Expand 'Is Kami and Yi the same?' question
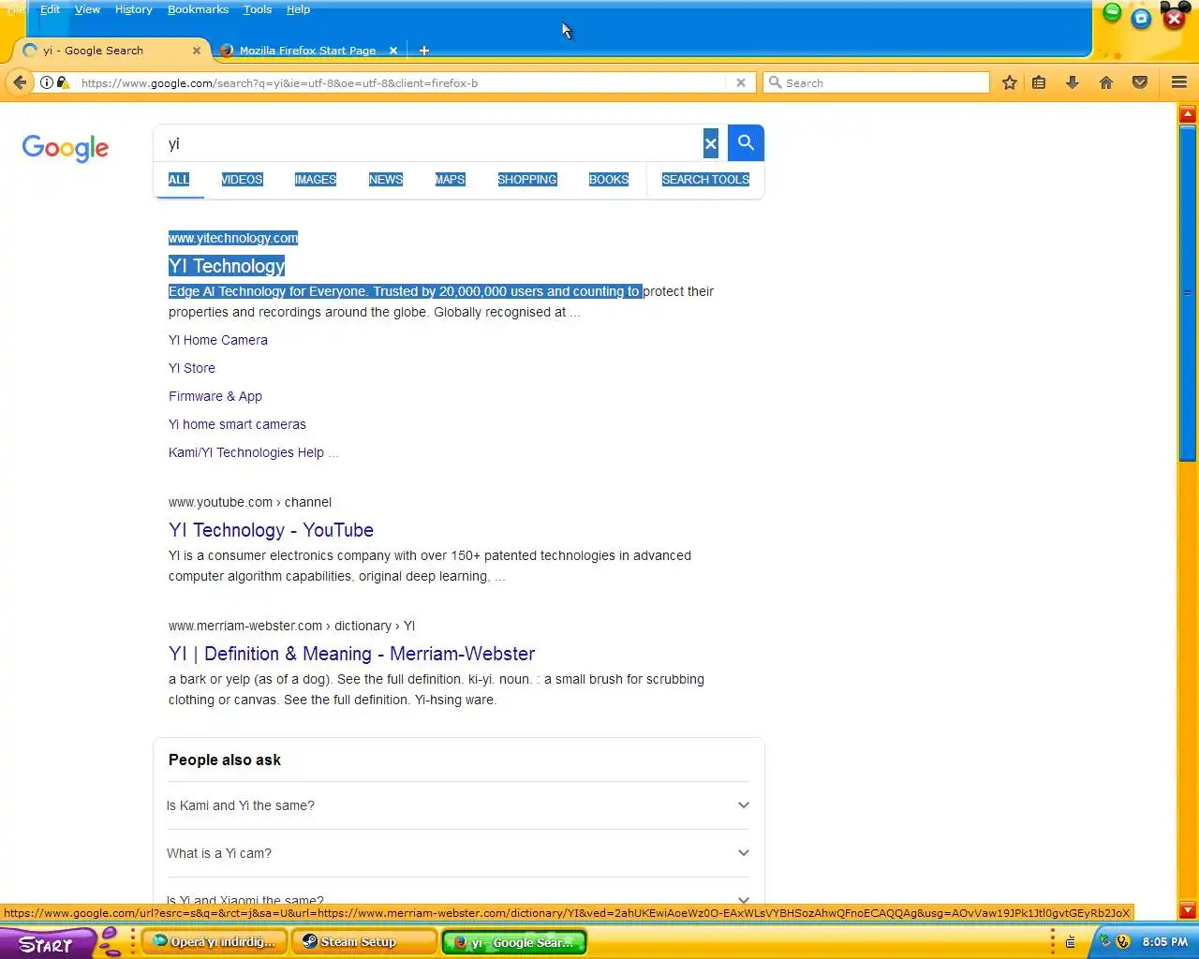This screenshot has height=959, width=1199. [458, 805]
